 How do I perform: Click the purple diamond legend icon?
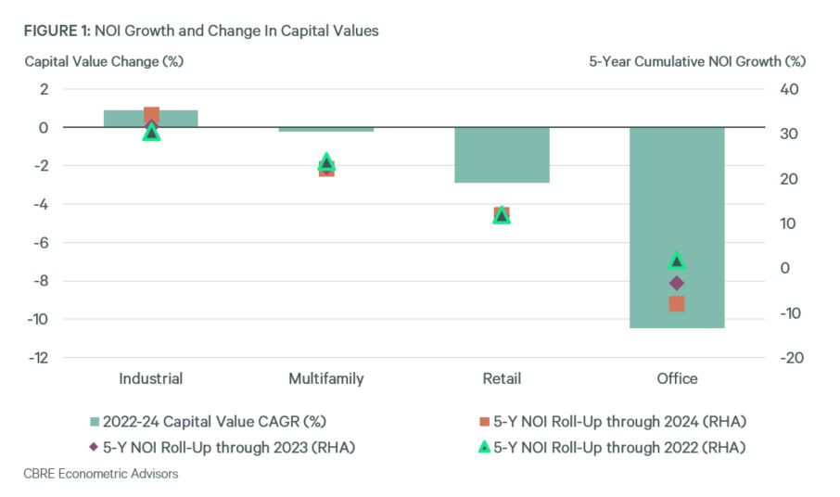(92, 448)
